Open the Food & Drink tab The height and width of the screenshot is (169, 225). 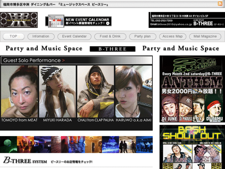(x=110, y=36)
